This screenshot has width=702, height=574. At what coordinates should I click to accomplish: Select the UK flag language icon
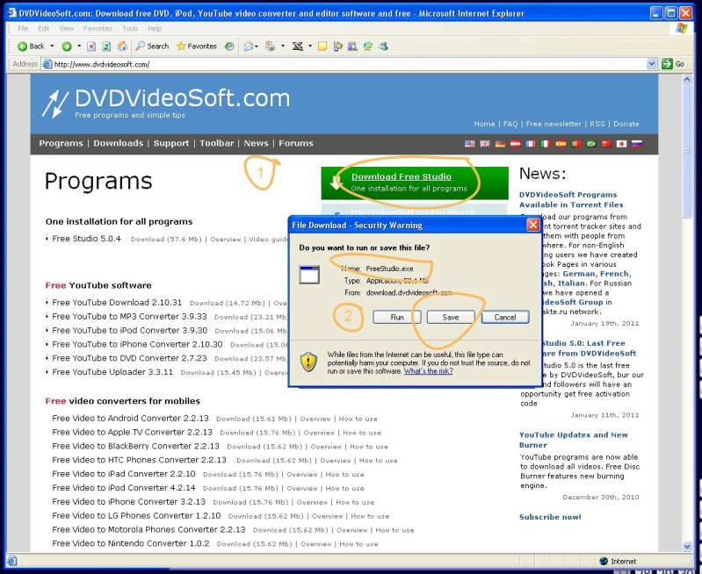[x=485, y=144]
